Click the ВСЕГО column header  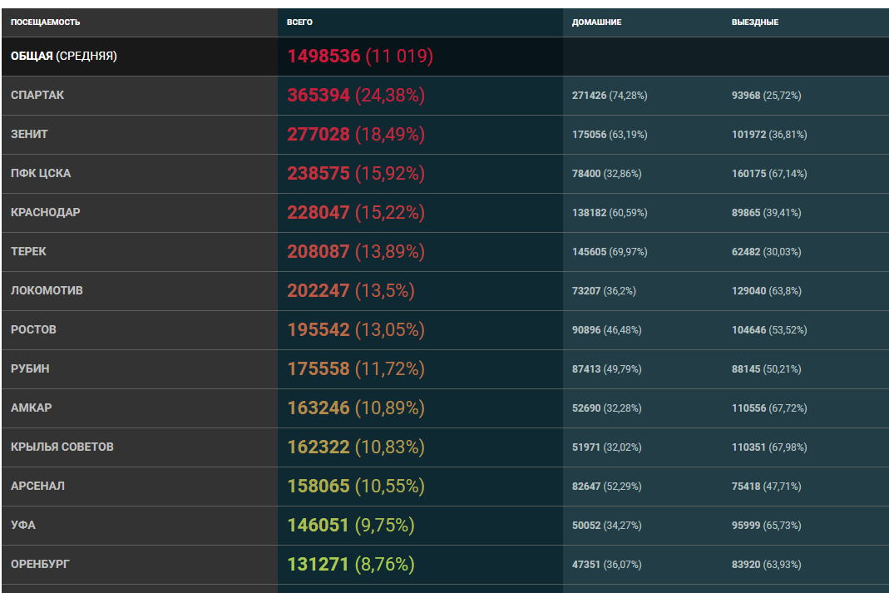pyautogui.click(x=299, y=22)
